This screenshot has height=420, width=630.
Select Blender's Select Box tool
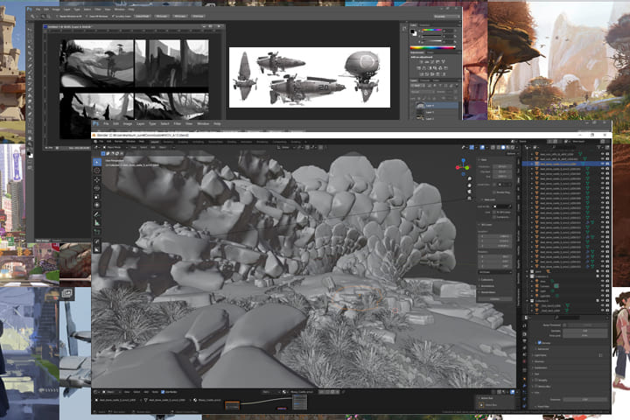97,162
